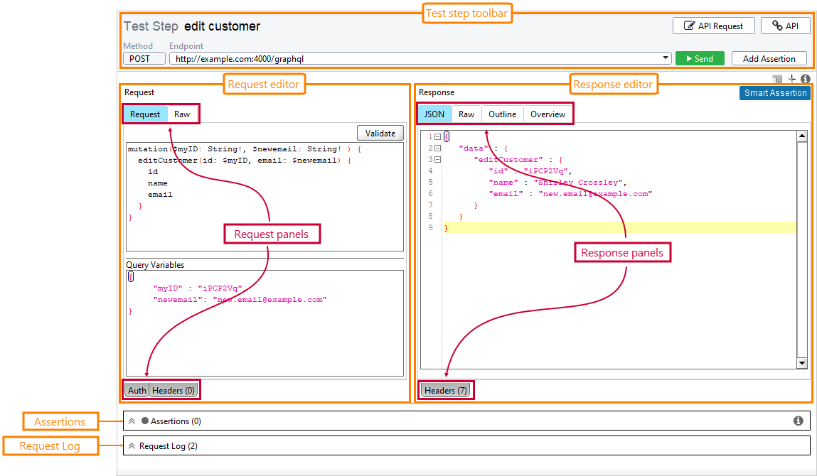Viewport: 817px width, 476px height.
Task: Expand the Assertions (0) panel chevron
Action: (x=132, y=421)
